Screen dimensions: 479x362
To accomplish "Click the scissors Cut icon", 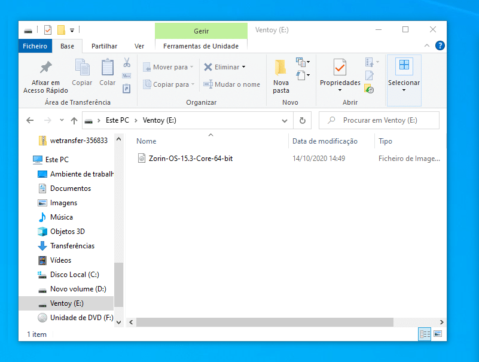I will point(127,62).
